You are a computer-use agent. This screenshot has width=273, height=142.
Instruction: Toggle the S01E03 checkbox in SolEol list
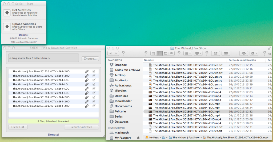[x=94, y=97]
